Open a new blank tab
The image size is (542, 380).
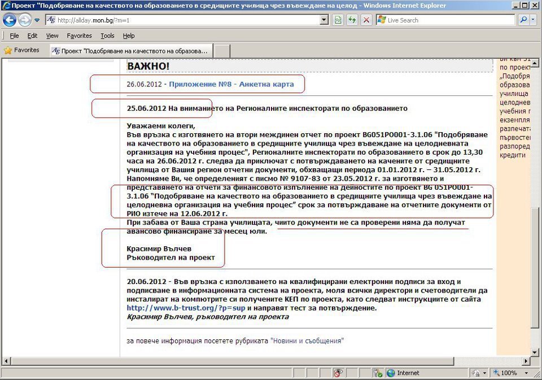tap(222, 51)
